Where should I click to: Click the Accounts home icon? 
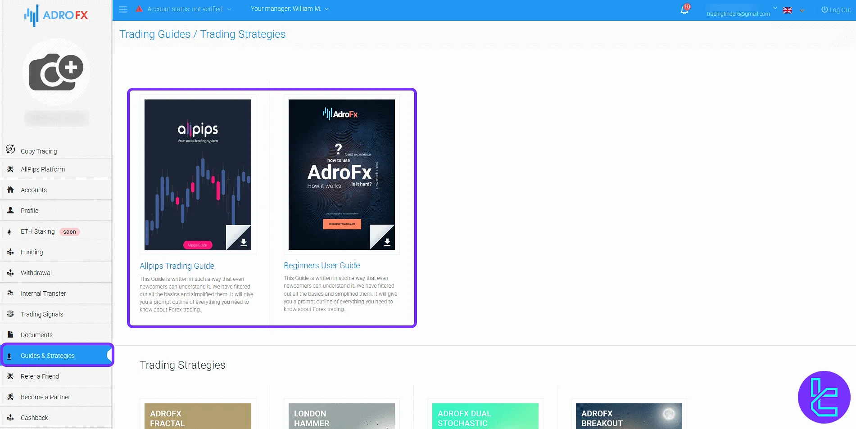[10, 190]
